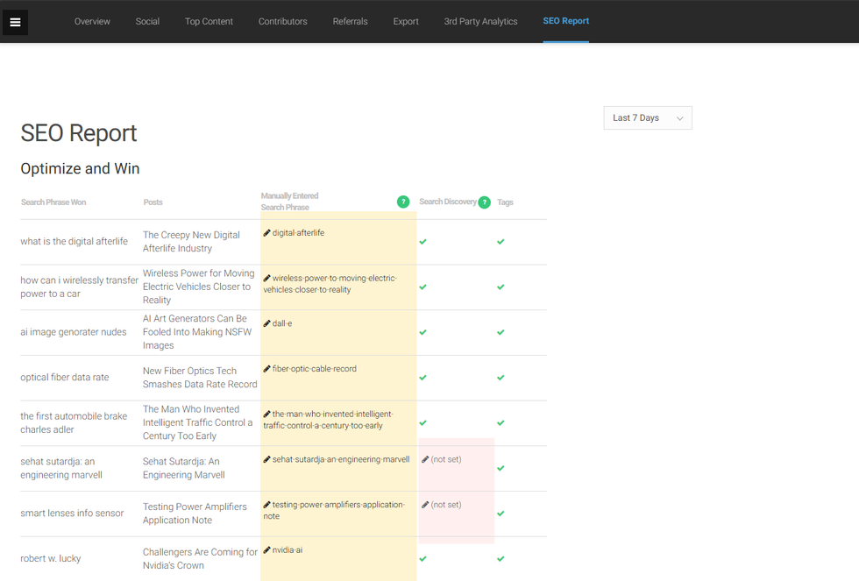Edit fiber-optic-cable-record phrase via pencil
The height and width of the screenshot is (581, 859).
coord(267,369)
